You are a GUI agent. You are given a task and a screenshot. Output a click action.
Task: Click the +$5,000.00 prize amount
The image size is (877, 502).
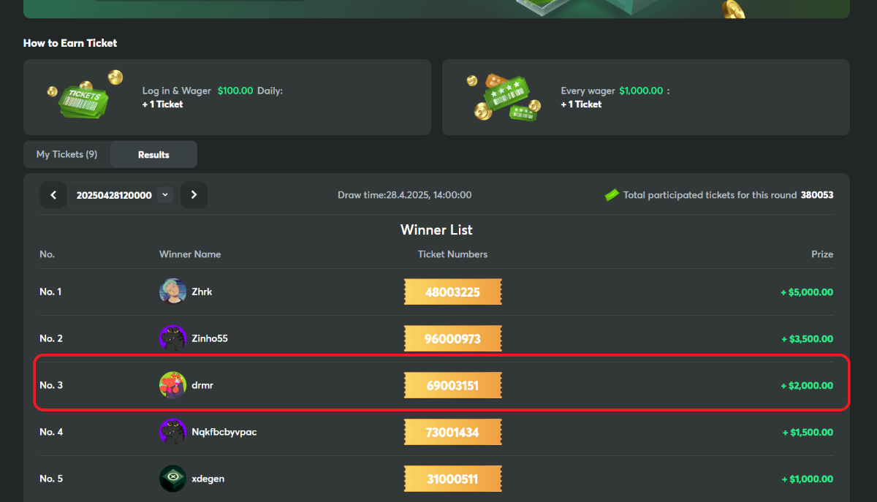pos(807,292)
